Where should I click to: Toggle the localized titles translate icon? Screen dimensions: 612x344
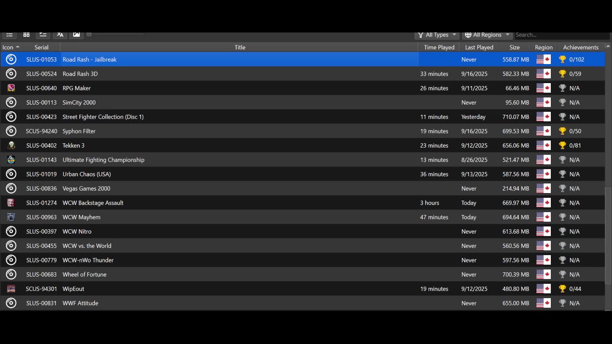60,34
